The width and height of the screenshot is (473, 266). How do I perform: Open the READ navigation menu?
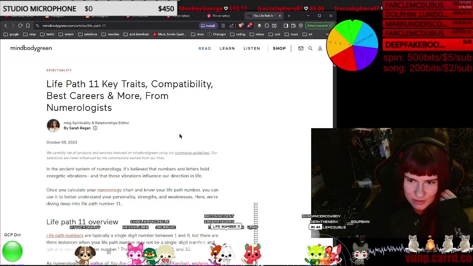click(205, 48)
